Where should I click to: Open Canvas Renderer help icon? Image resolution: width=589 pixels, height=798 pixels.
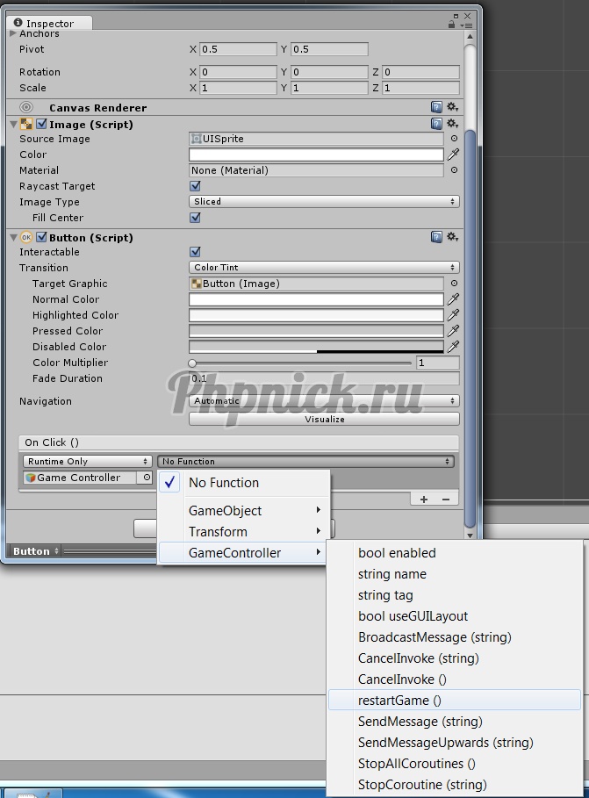[x=436, y=107]
